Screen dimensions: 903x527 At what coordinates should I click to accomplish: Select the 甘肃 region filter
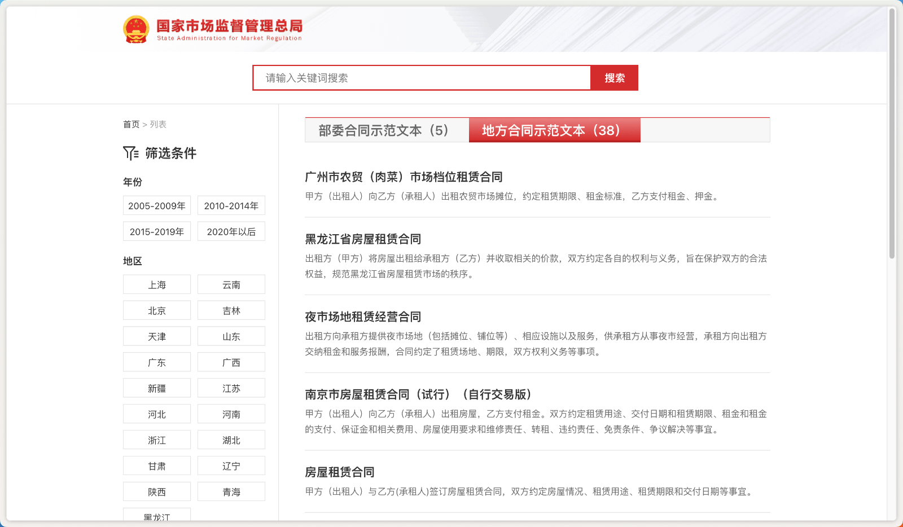click(156, 465)
